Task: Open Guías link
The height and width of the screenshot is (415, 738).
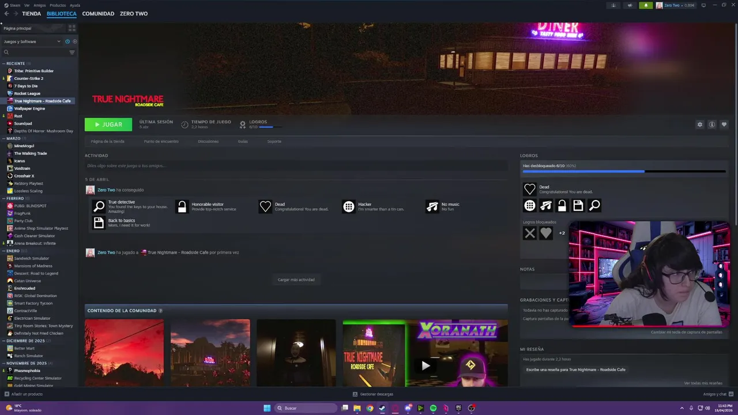Action: pyautogui.click(x=243, y=141)
